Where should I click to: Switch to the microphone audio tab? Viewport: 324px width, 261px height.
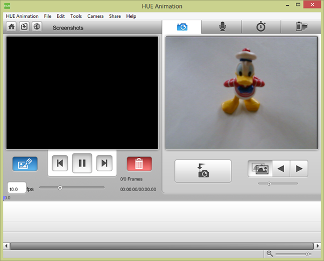[x=222, y=27]
